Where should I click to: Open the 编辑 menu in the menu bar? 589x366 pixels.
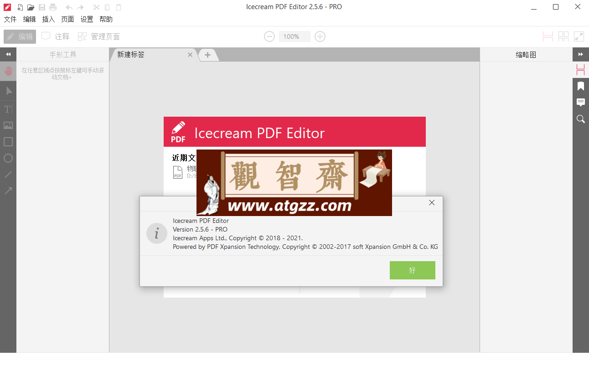pyautogui.click(x=29, y=19)
